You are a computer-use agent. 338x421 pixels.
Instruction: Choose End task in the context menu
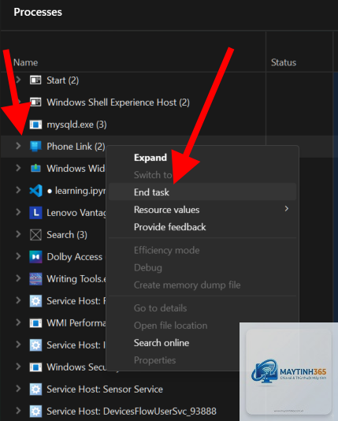coord(202,192)
